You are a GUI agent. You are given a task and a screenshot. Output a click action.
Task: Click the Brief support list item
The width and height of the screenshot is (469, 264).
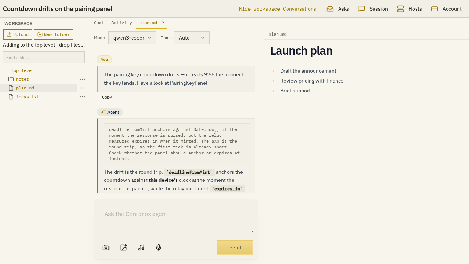295,91
